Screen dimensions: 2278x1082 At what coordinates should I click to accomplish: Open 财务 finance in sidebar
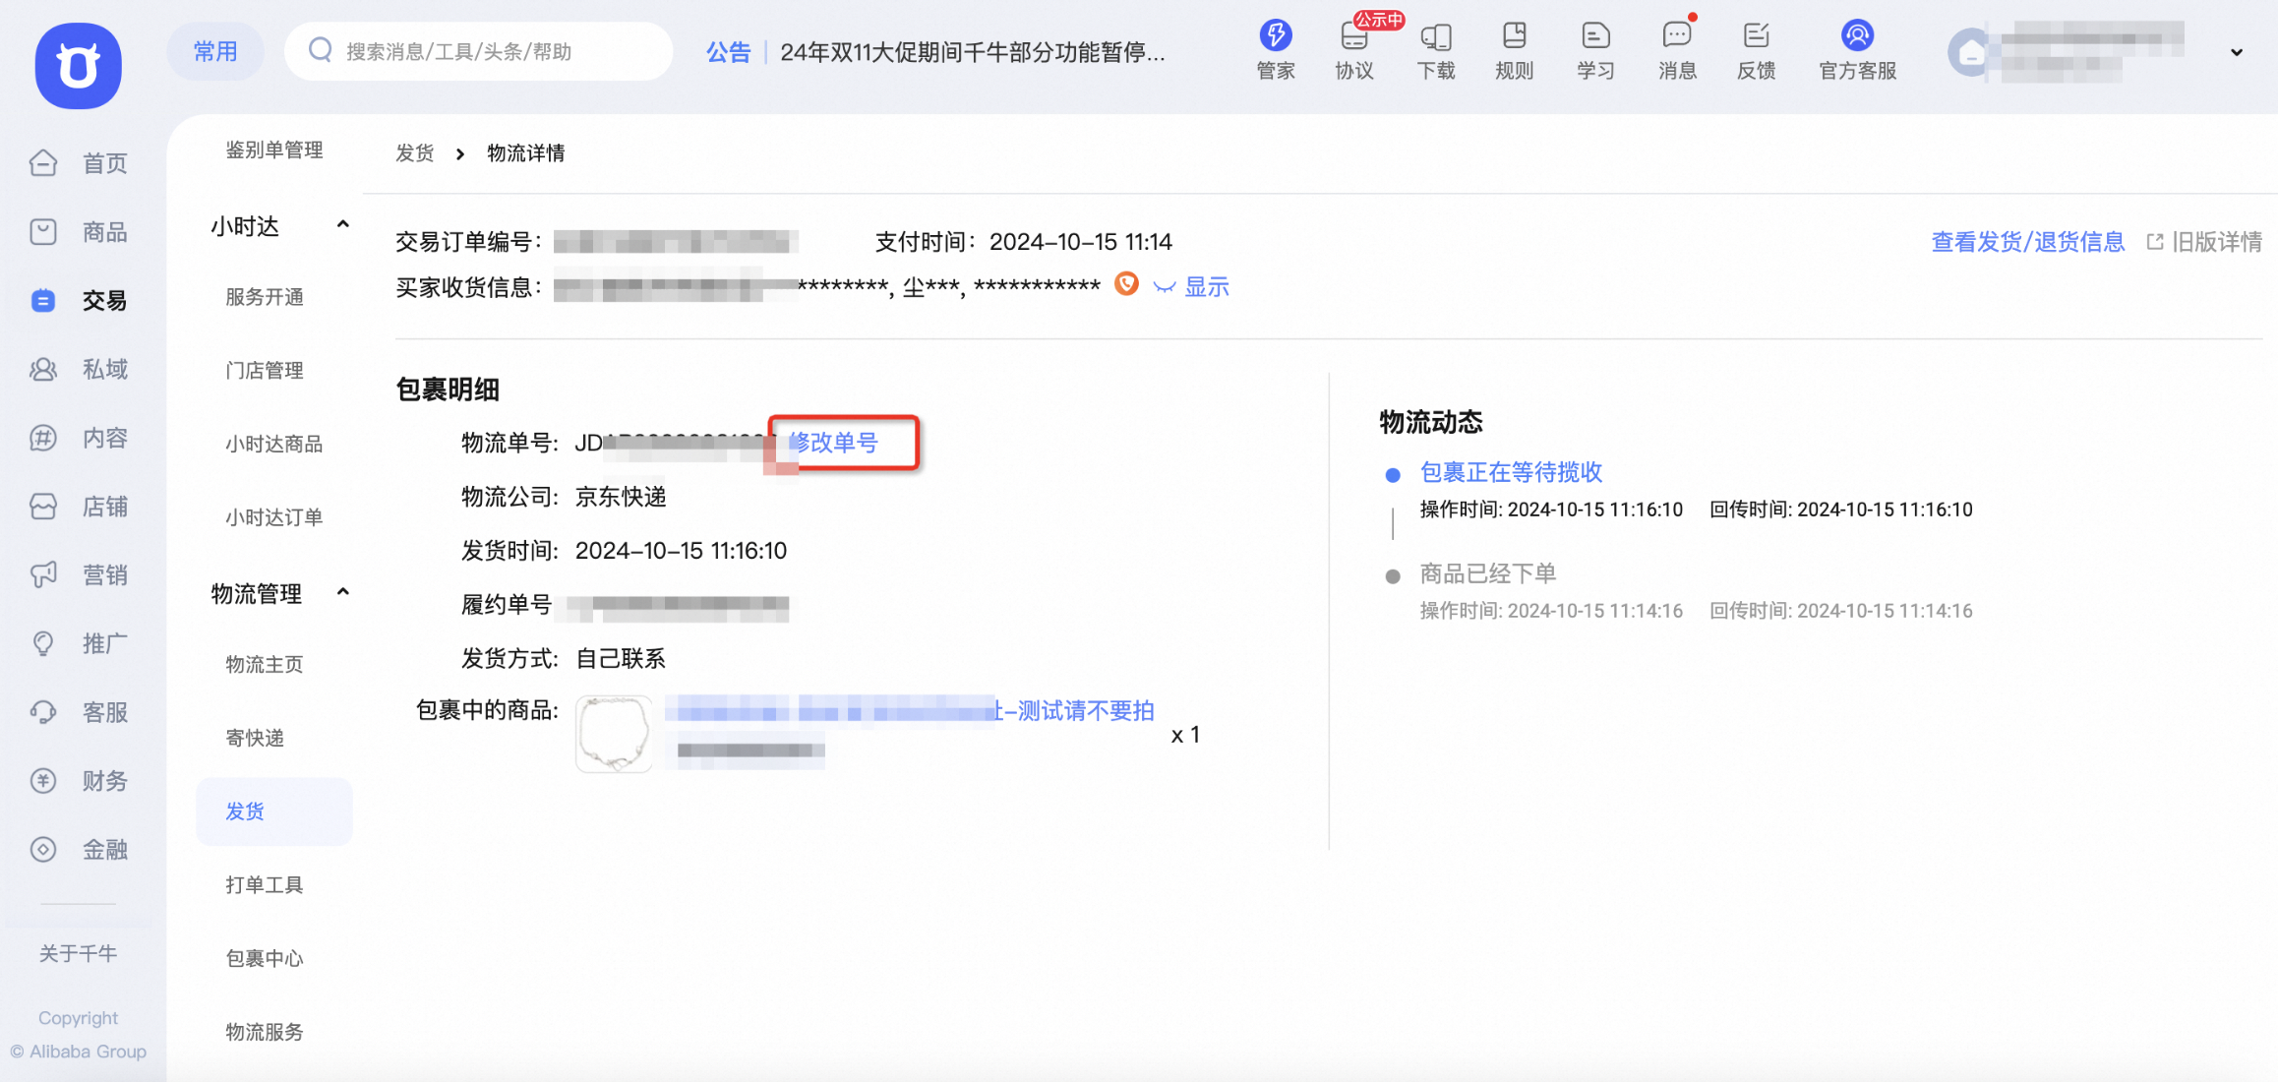pos(80,781)
